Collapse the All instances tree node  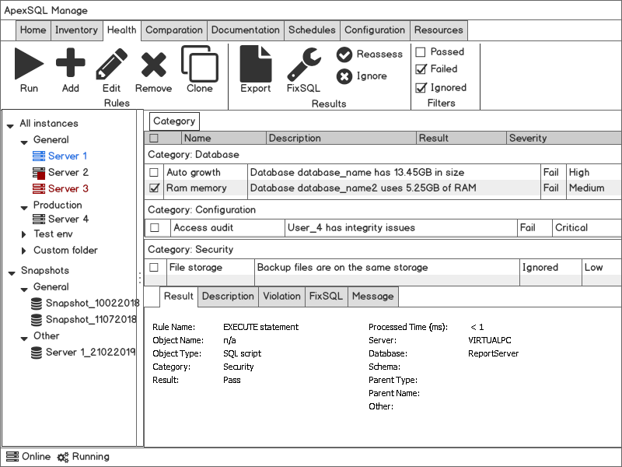coord(11,126)
